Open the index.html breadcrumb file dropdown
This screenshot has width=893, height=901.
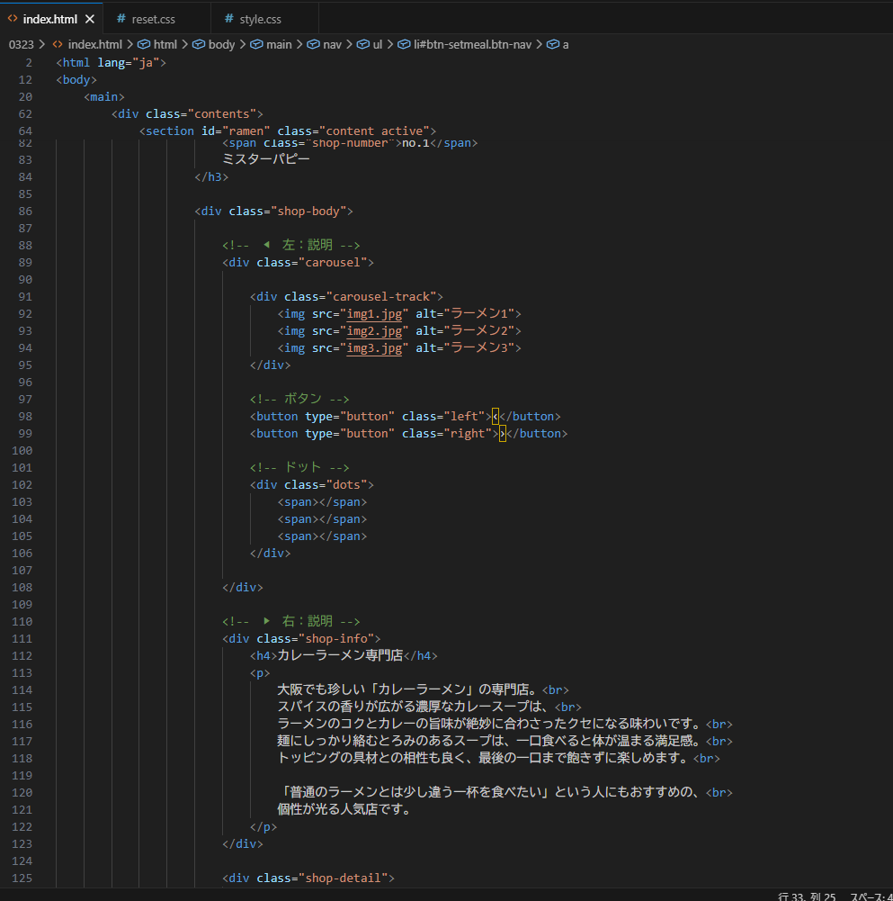point(94,44)
